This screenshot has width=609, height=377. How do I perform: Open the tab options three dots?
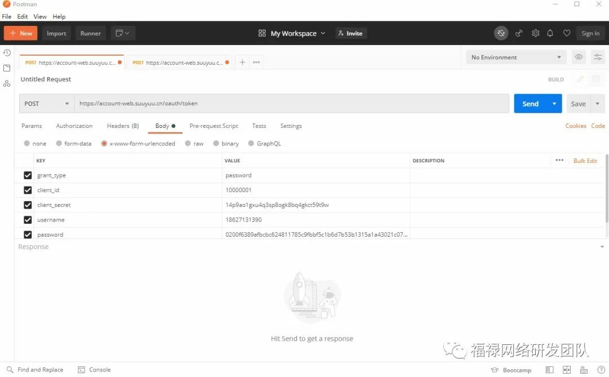tap(257, 62)
